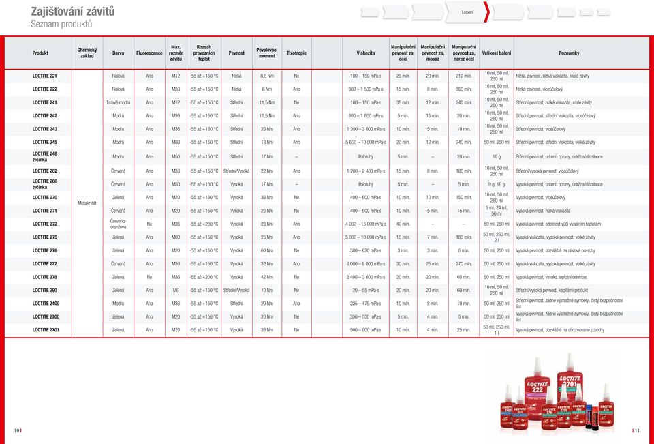
Task: Select note 'Nízká pevnost, nízká viskozita, malé závity'
Action: coord(552,76)
